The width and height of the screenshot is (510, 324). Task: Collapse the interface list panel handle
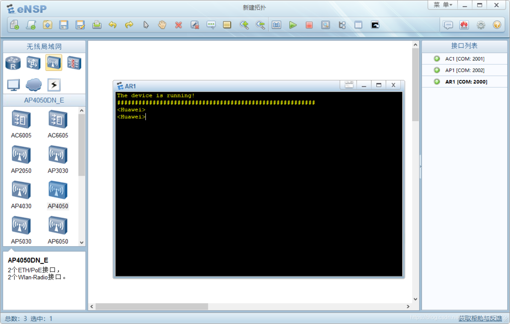click(x=420, y=166)
